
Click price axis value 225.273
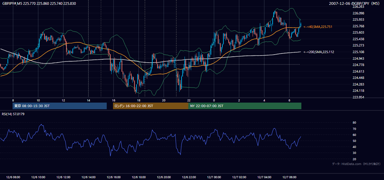pyautogui.click(x=358, y=45)
